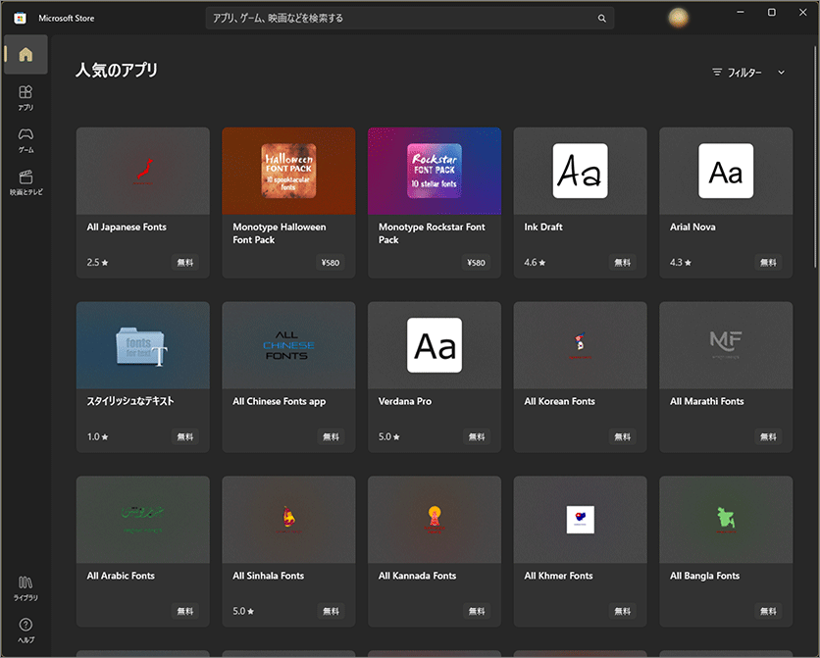Open ライブラリ in the sidebar

coord(26,588)
